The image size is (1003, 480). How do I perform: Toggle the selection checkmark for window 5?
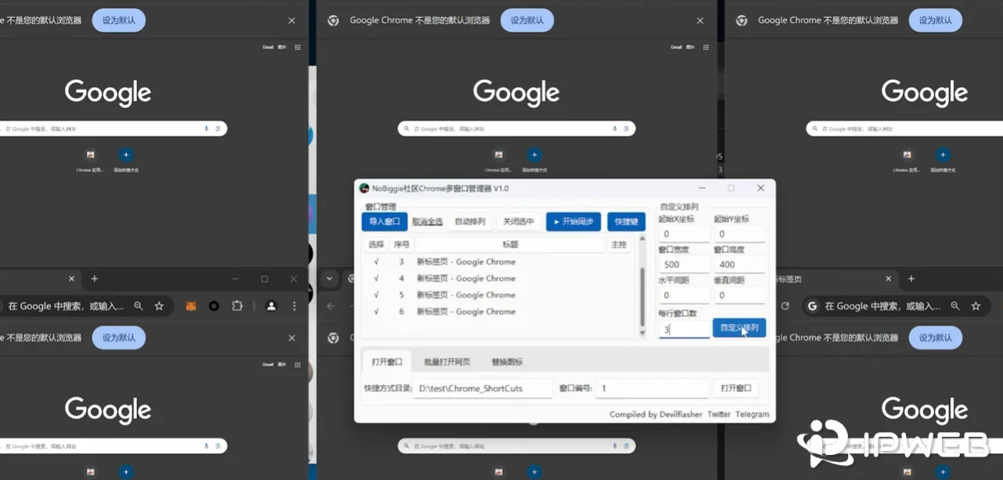click(376, 294)
